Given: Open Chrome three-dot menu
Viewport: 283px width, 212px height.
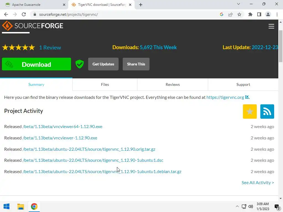Looking at the screenshot, I should pyautogui.click(x=277, y=14).
